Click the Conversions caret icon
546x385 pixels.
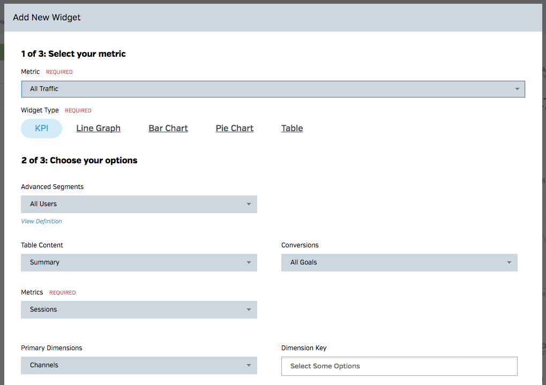(509, 262)
